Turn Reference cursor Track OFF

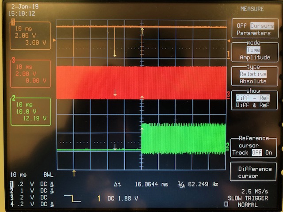(256, 152)
